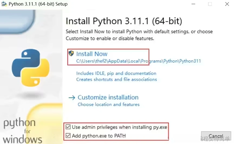Click 'Includes IDLE, pip and documentation' text
This screenshot has width=234, height=144.
point(116,73)
